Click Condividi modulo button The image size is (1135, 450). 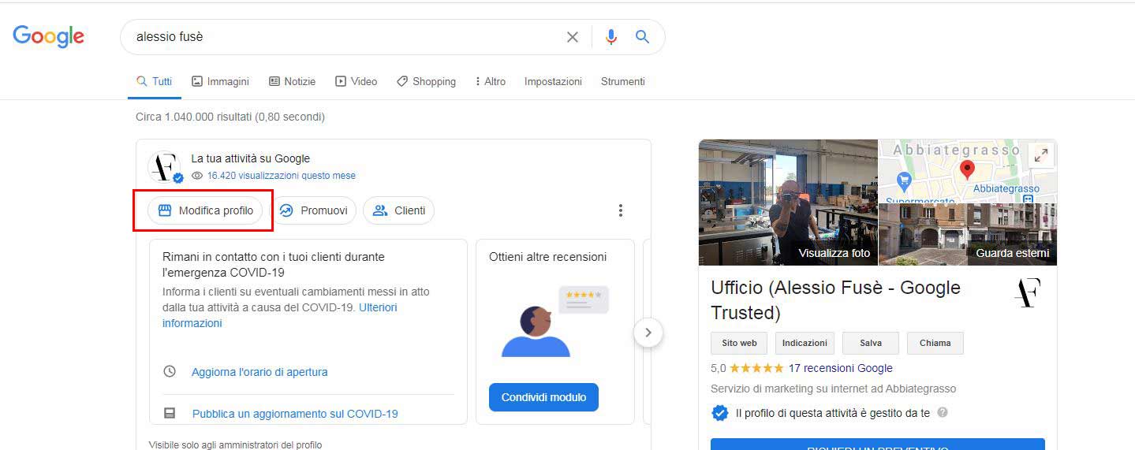point(543,397)
